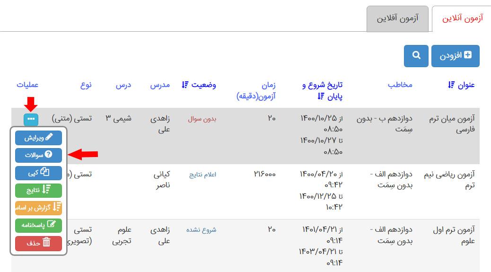The width and height of the screenshot is (491, 272).
Task: Click the search magnifier button
Action: [x=416, y=56]
